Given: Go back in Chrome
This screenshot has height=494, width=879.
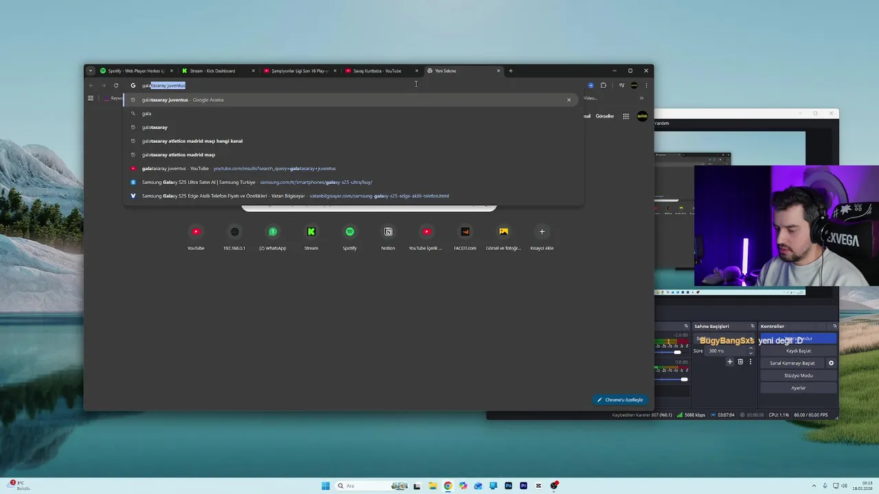Looking at the screenshot, I should (91, 85).
